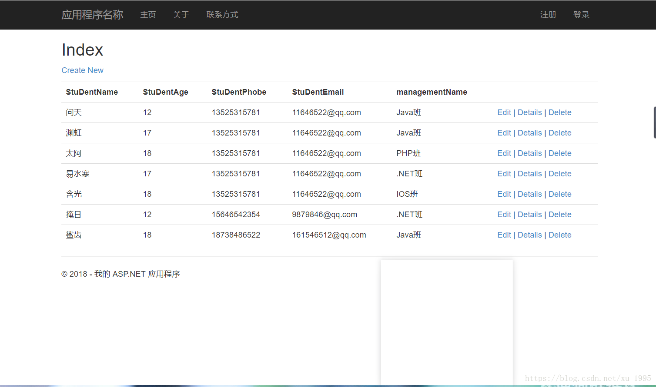
Task: Select the student name 含光
Action: tap(74, 194)
